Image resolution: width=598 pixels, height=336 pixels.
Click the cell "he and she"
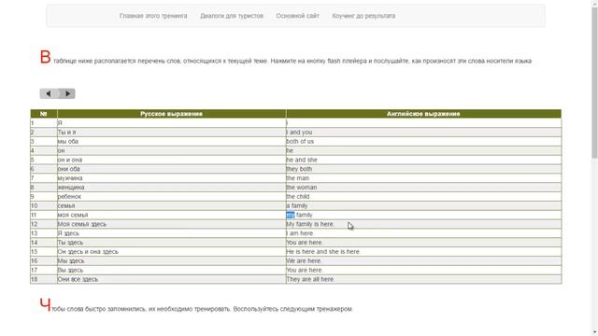[423, 160]
